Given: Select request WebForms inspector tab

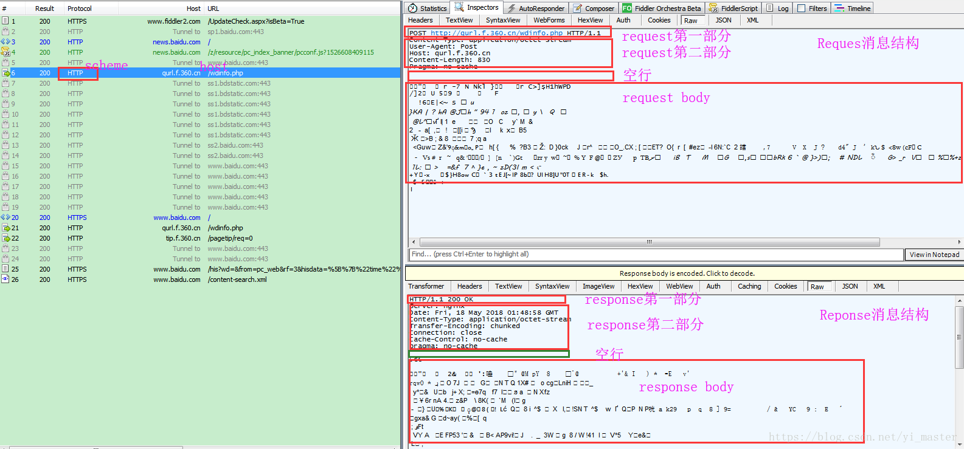Looking at the screenshot, I should (549, 20).
